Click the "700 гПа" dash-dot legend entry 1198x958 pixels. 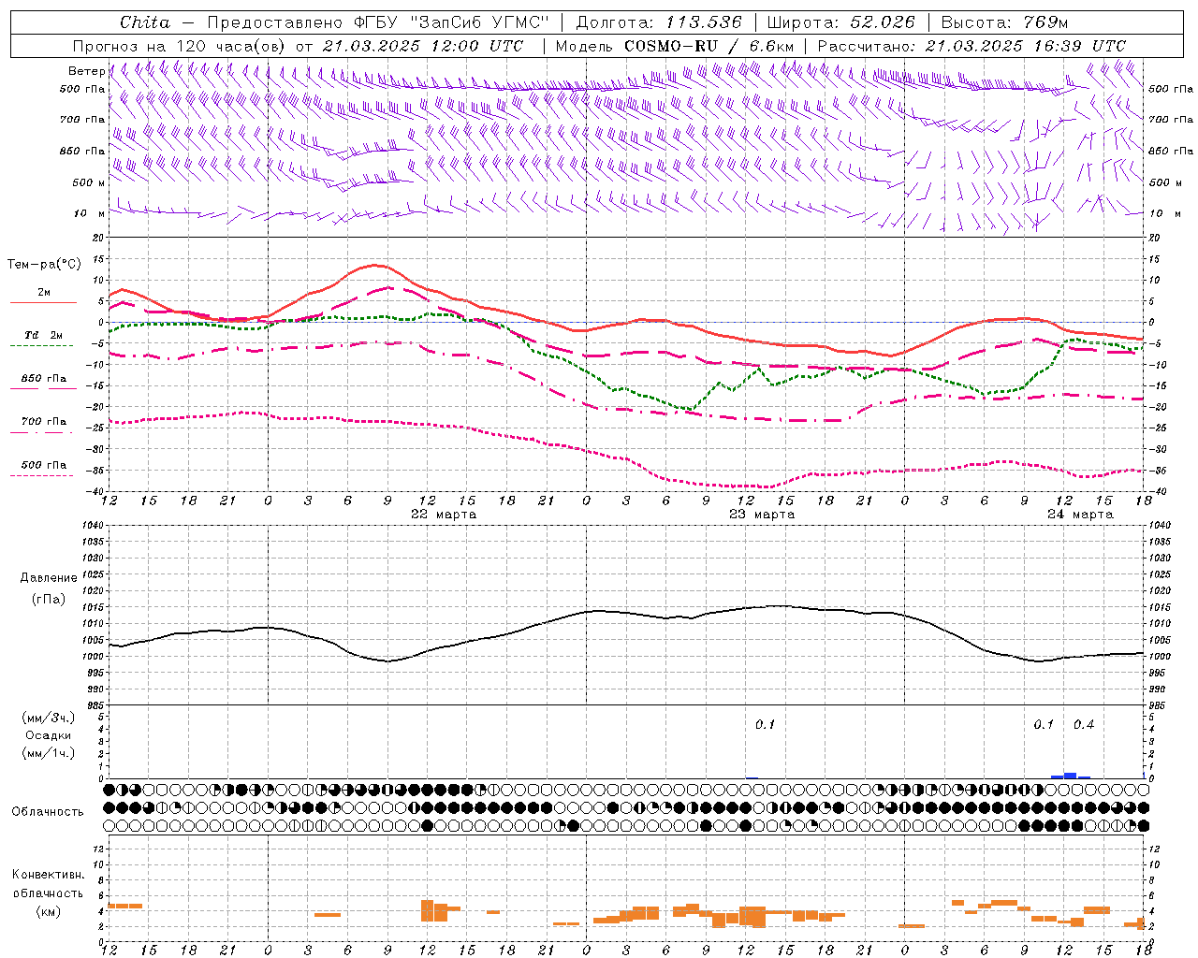coord(44,422)
